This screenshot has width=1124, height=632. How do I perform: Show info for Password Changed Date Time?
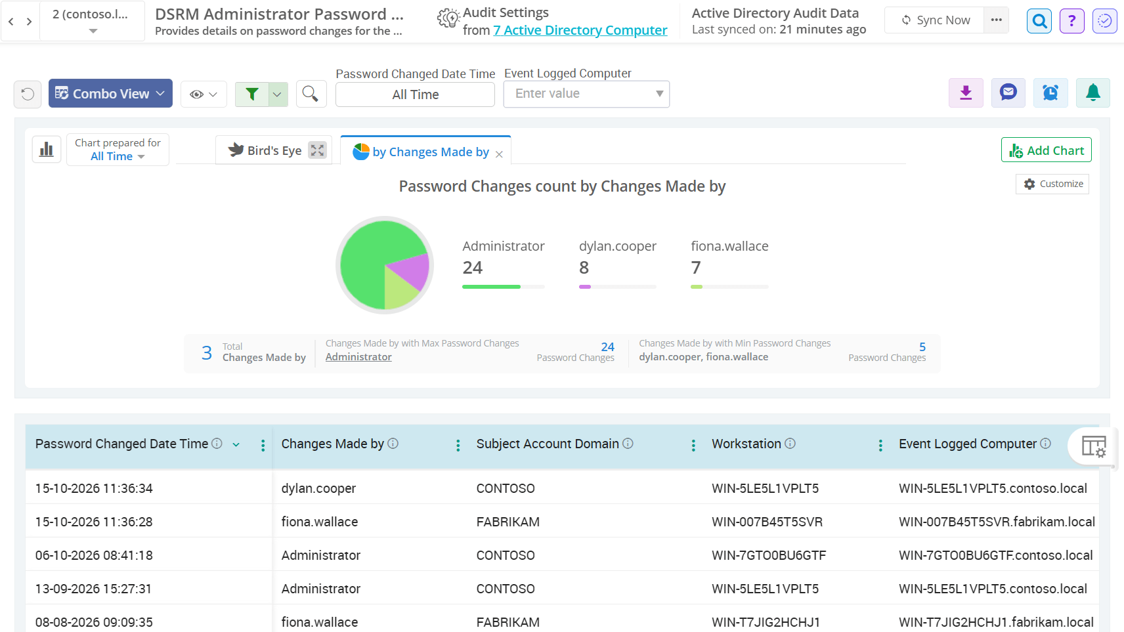coord(217,444)
